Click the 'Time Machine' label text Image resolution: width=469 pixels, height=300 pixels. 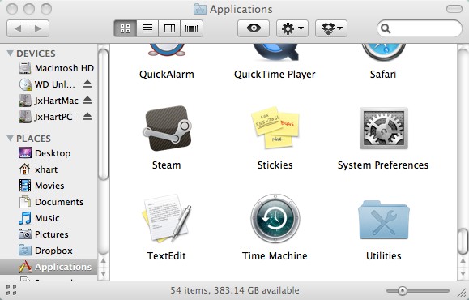point(275,255)
